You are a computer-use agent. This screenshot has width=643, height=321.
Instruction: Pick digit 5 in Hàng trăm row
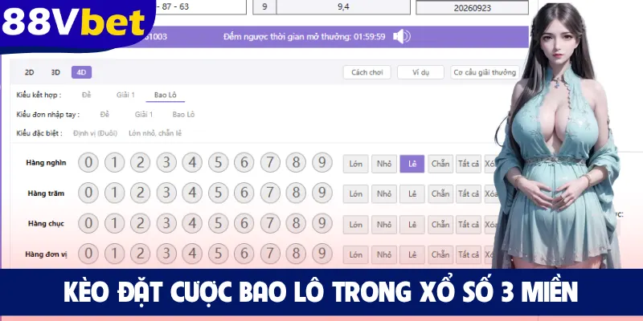click(x=218, y=193)
